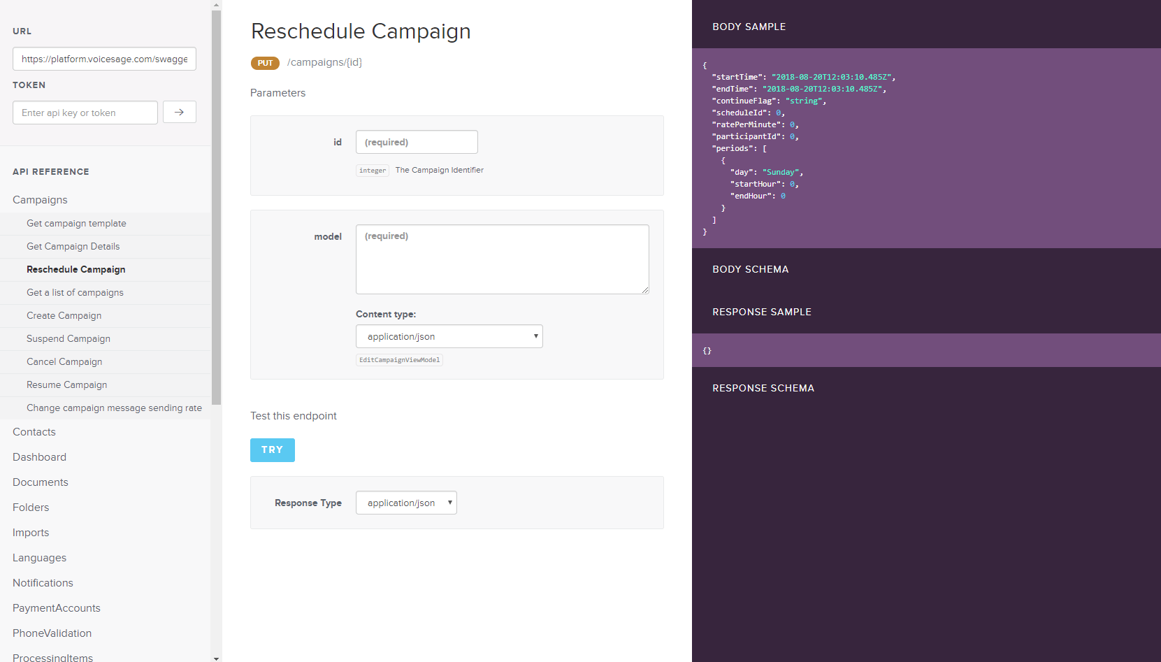The width and height of the screenshot is (1161, 662).
Task: Open the Response Sample section
Action: [761, 312]
